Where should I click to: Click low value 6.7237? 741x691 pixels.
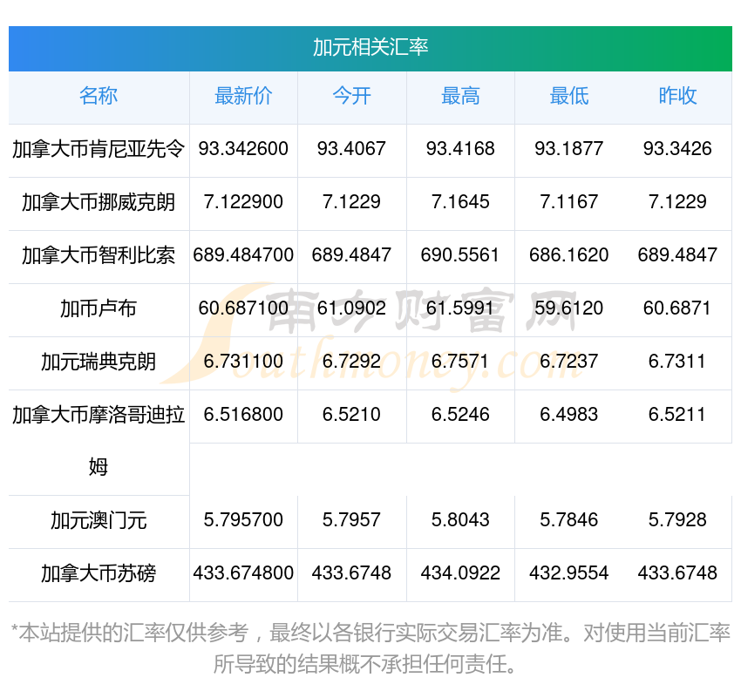(x=569, y=362)
